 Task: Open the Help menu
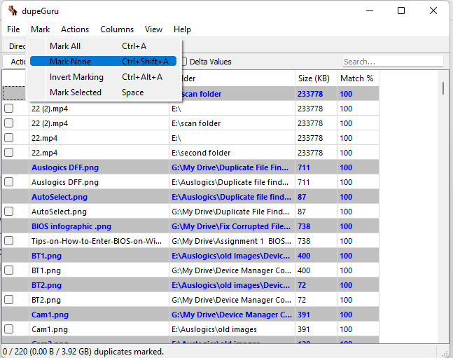(x=182, y=29)
